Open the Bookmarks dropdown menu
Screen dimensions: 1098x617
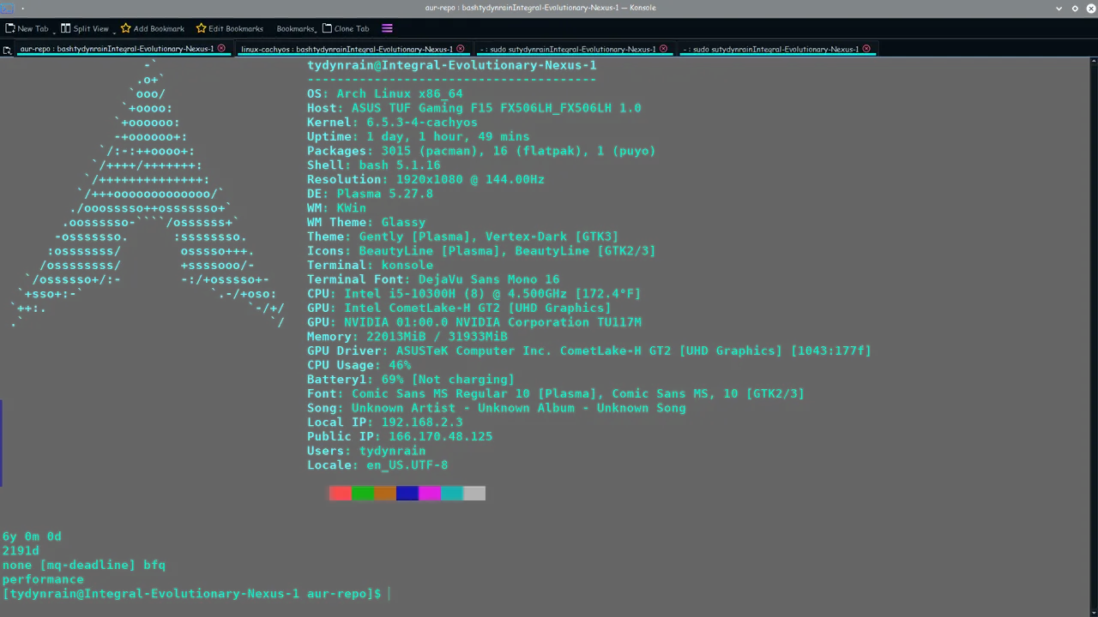[x=296, y=28]
